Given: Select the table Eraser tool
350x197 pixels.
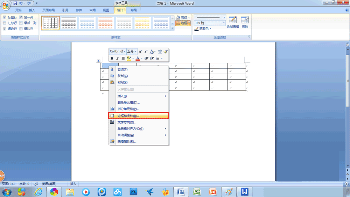Looking at the screenshot, I should coord(245,22).
